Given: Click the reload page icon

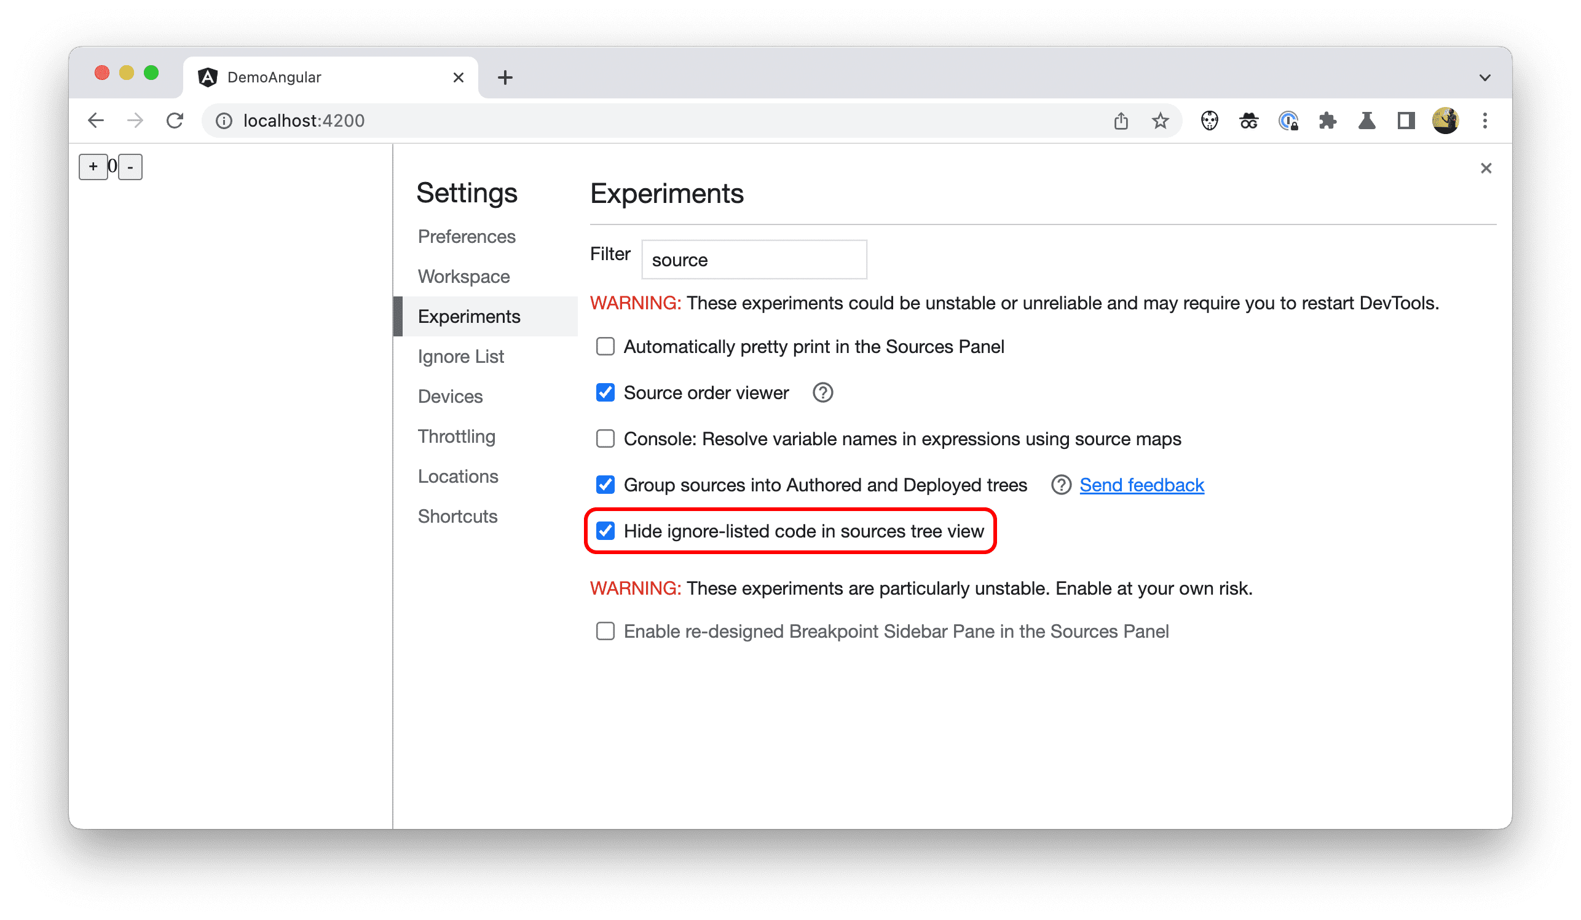Looking at the screenshot, I should (174, 121).
